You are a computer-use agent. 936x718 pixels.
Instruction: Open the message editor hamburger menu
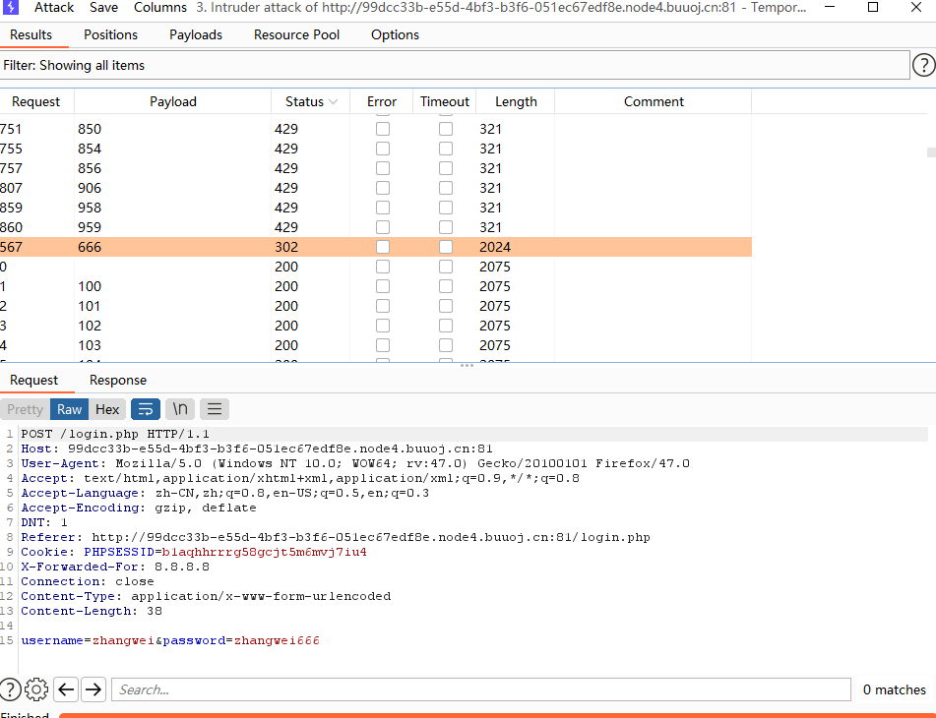coord(215,409)
